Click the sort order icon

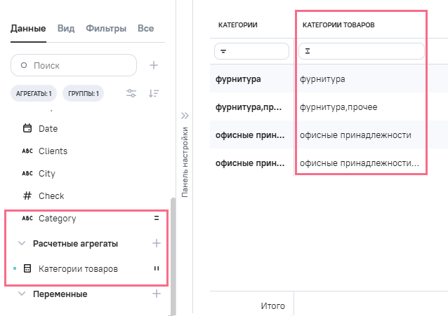[x=154, y=93]
